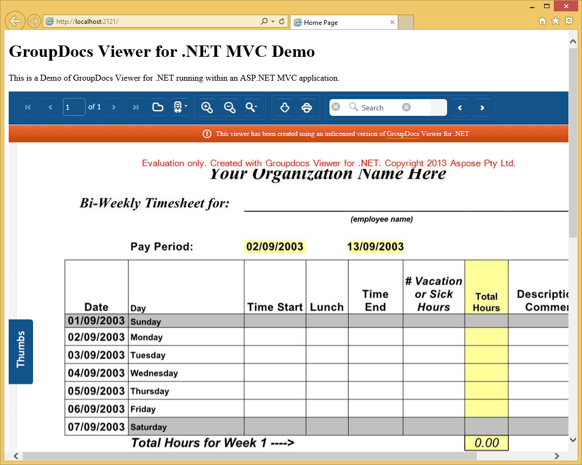
Task: Print the document
Action: click(x=307, y=108)
